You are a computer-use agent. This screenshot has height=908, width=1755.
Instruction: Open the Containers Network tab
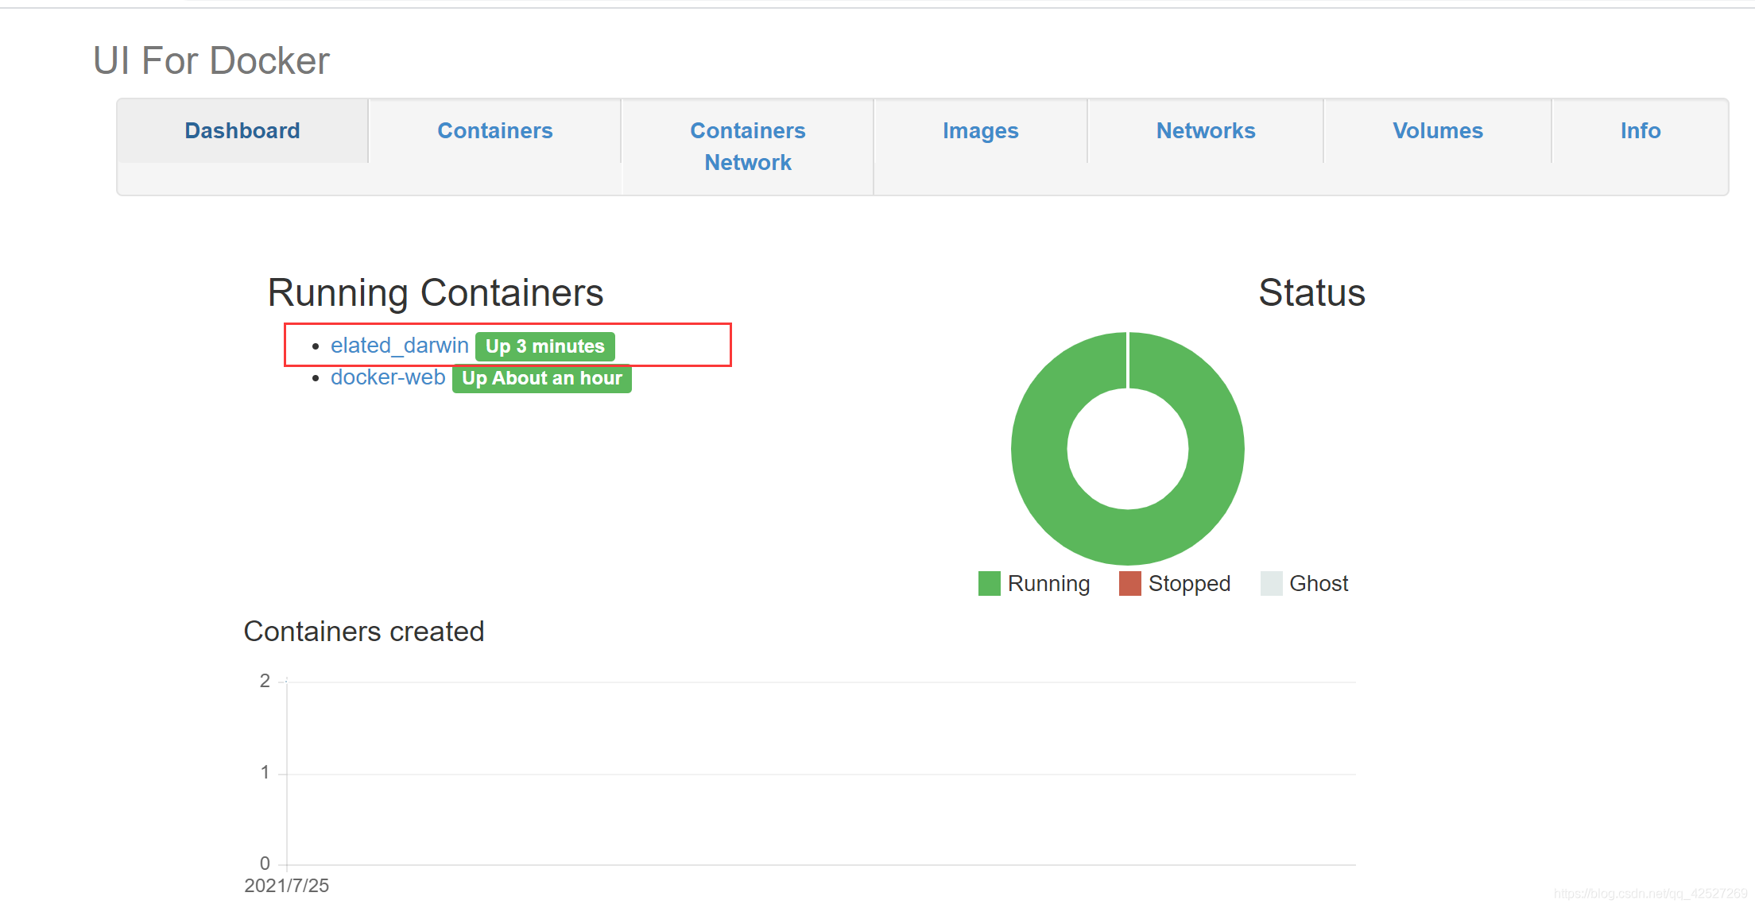click(x=747, y=147)
